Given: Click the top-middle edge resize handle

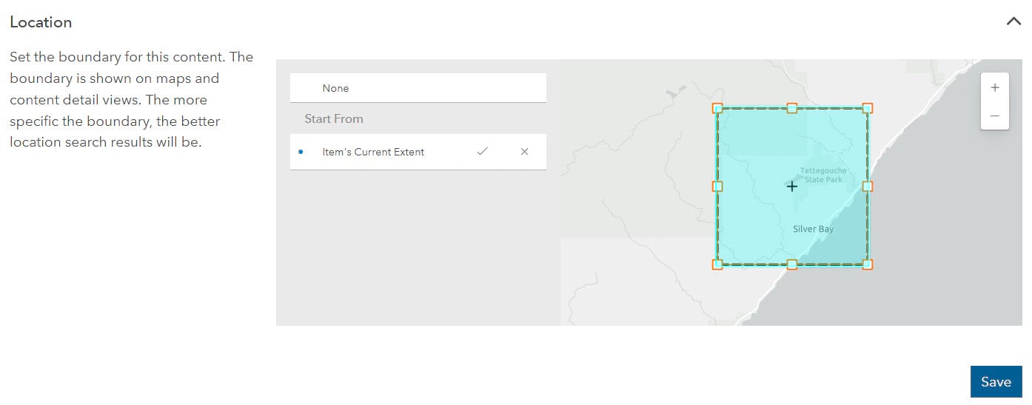Looking at the screenshot, I should coord(792,108).
